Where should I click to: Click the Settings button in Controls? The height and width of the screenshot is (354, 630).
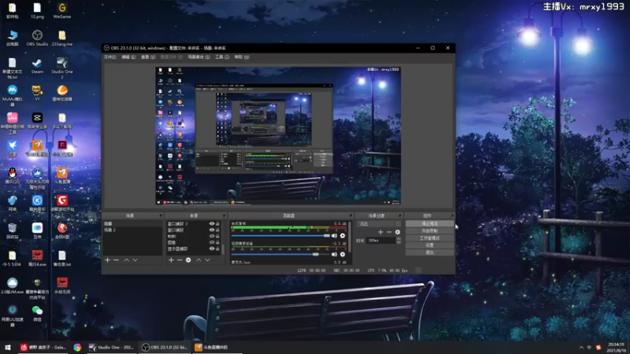click(x=429, y=245)
